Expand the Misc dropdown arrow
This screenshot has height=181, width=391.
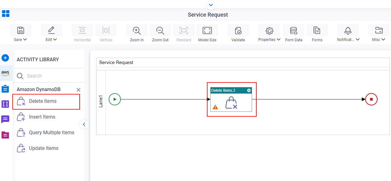point(383,39)
